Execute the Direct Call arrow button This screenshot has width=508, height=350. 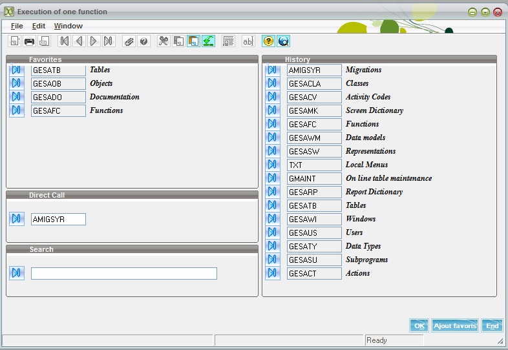(x=17, y=219)
